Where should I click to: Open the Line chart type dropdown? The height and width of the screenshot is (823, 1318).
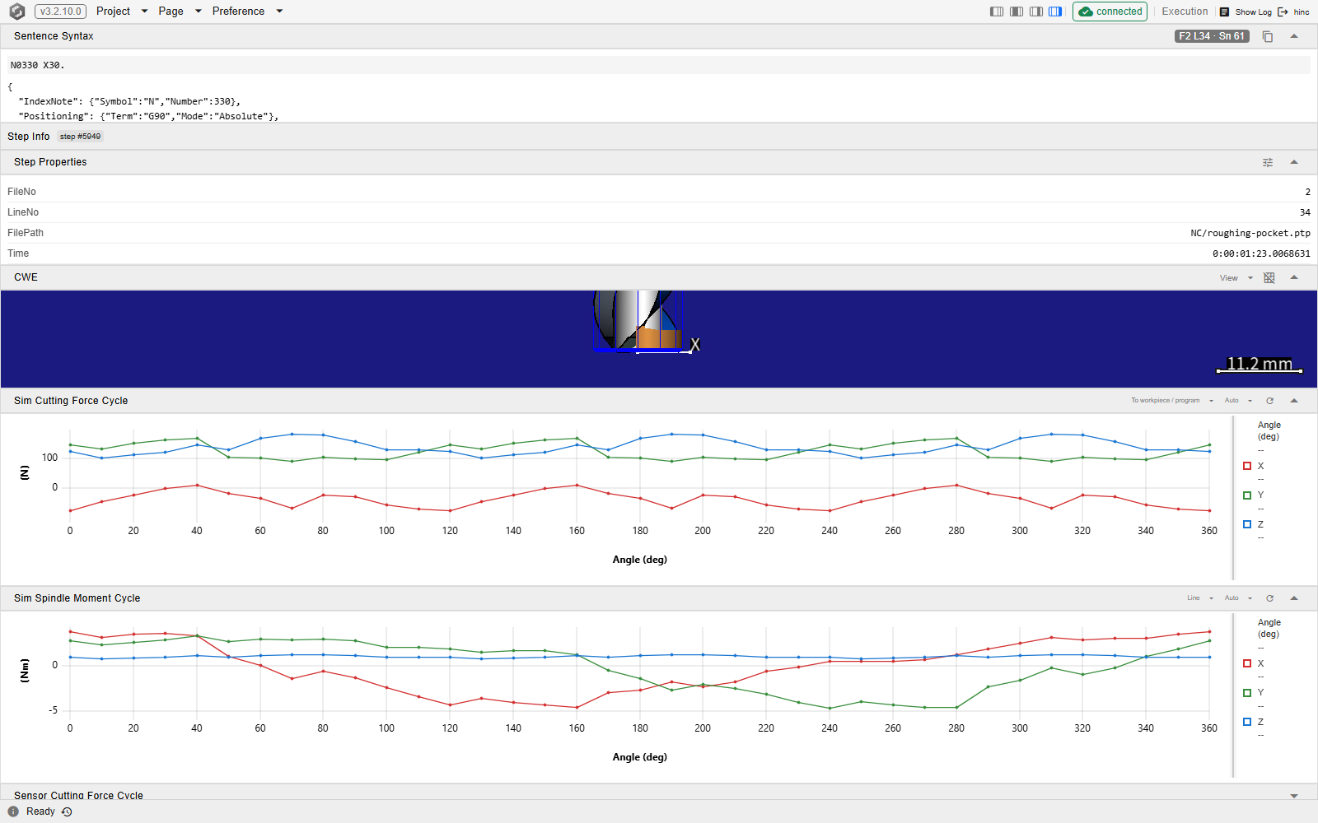coord(1199,598)
